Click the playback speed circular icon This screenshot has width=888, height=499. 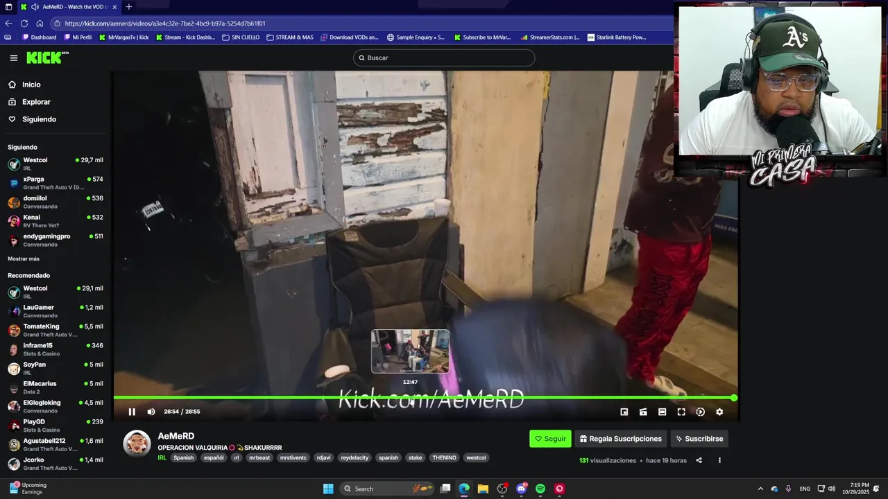[x=700, y=412]
